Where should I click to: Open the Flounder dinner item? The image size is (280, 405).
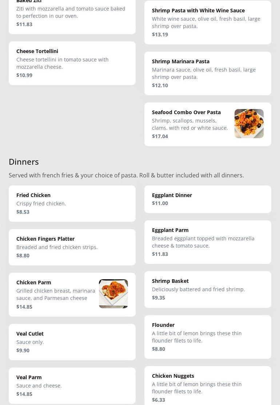[208, 337]
